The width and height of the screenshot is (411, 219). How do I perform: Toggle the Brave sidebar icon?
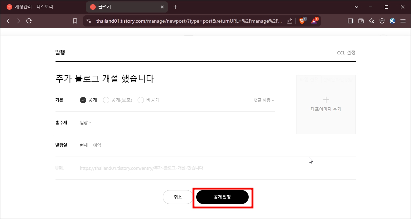point(350,21)
